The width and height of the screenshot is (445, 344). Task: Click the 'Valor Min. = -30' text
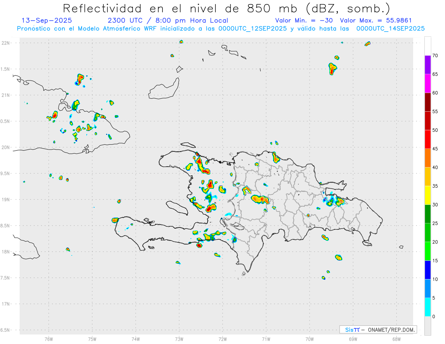click(x=305, y=21)
